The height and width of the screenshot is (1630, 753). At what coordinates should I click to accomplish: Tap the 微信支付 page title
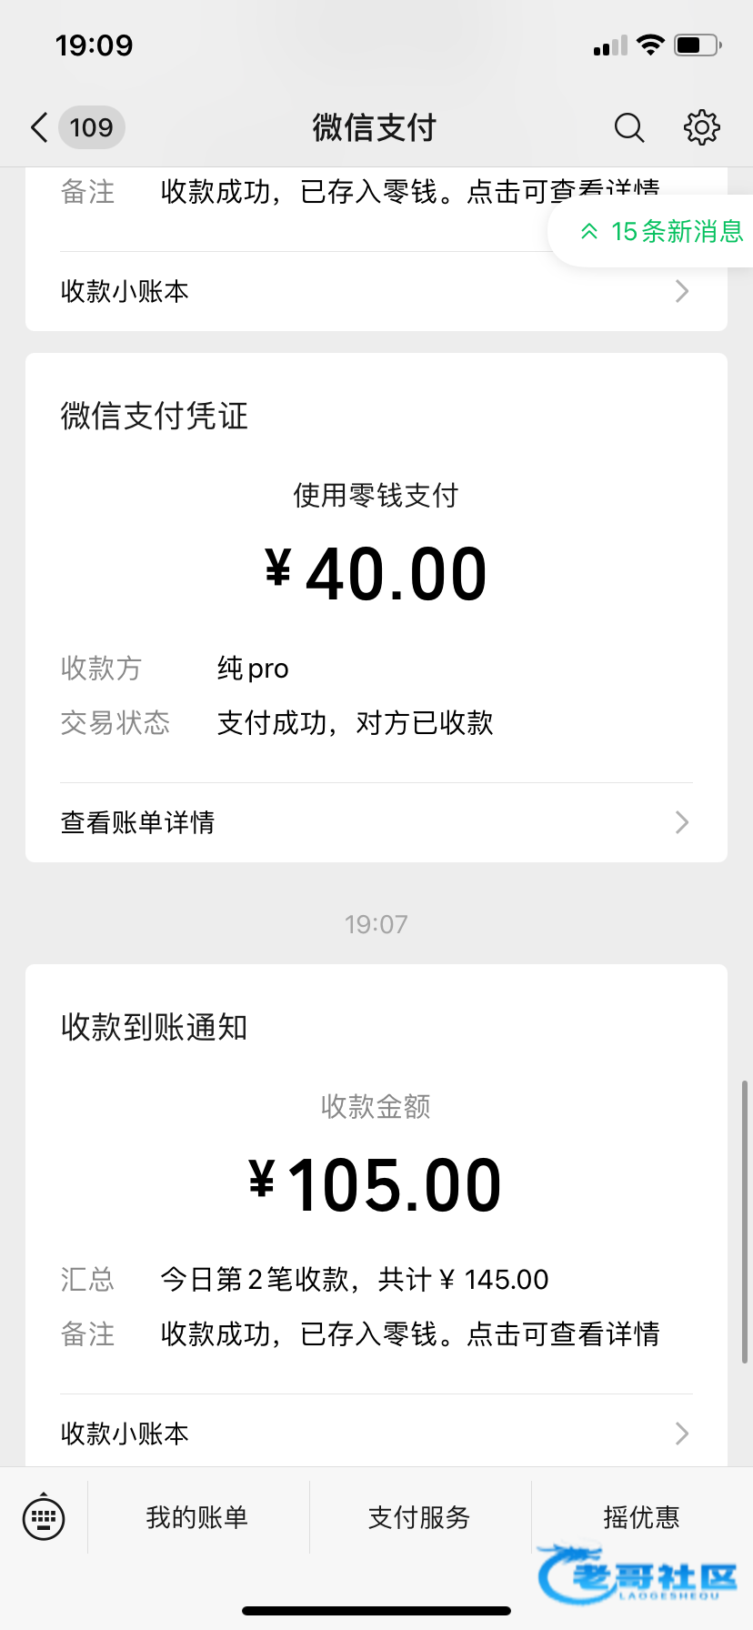(x=375, y=127)
